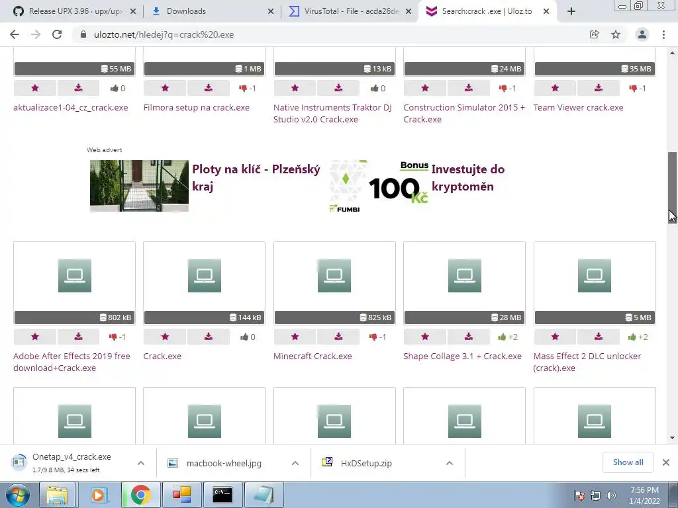Star Native Instruments Traktor DJ Studio file

tap(295, 88)
